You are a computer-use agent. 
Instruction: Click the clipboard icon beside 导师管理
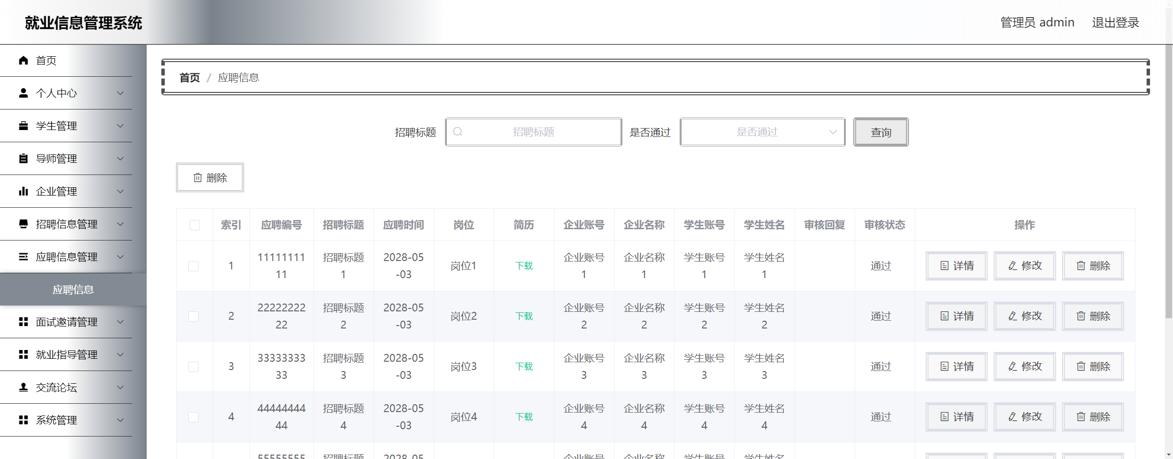coord(23,158)
